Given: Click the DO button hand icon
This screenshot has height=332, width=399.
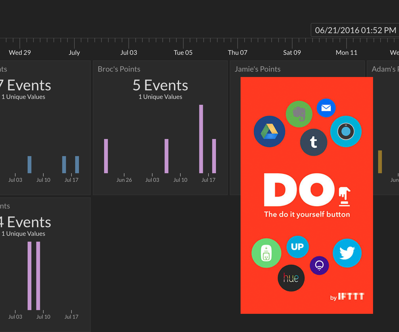Looking at the screenshot, I should pyautogui.click(x=344, y=197).
